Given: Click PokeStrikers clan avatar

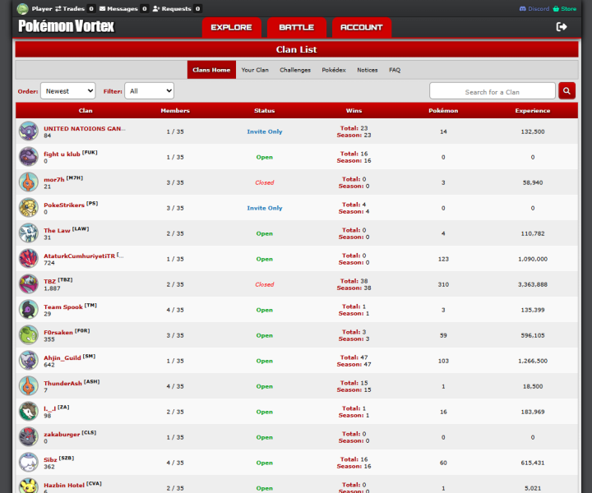Looking at the screenshot, I should tap(29, 207).
